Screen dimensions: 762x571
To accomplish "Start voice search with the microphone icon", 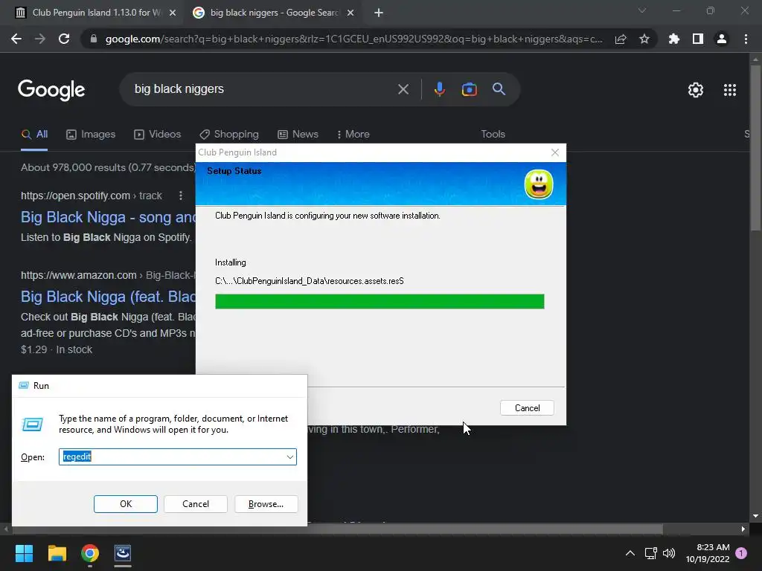I will (439, 89).
